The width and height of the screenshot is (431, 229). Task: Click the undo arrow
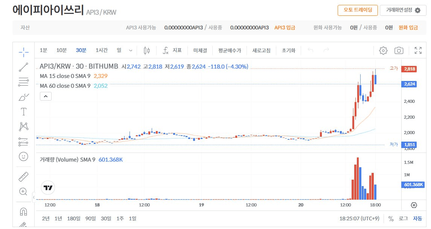pos(311,50)
